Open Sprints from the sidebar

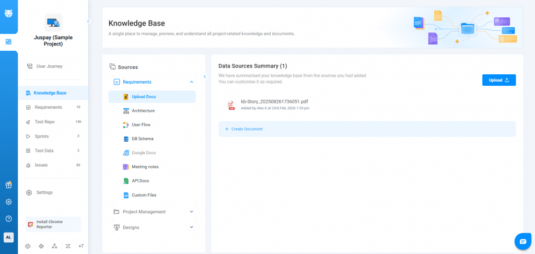tap(41, 136)
